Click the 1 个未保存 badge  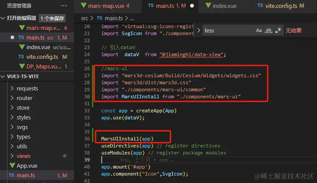click(52, 18)
